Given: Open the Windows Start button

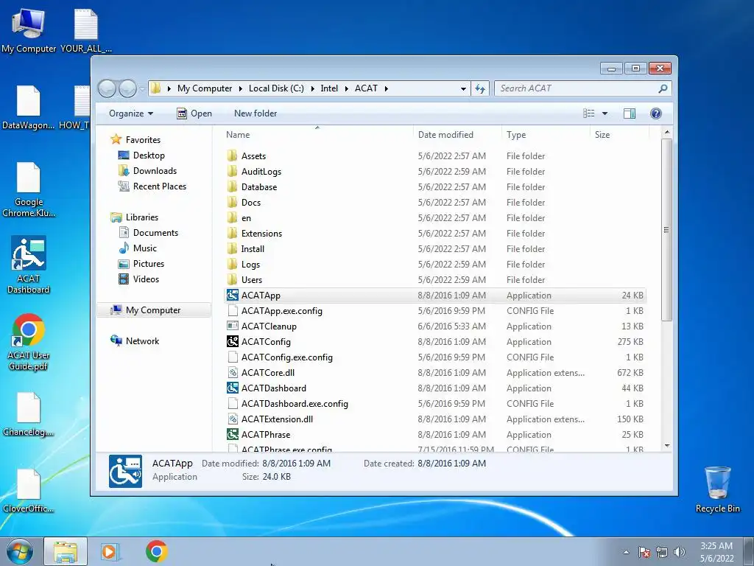Looking at the screenshot, I should [20, 551].
